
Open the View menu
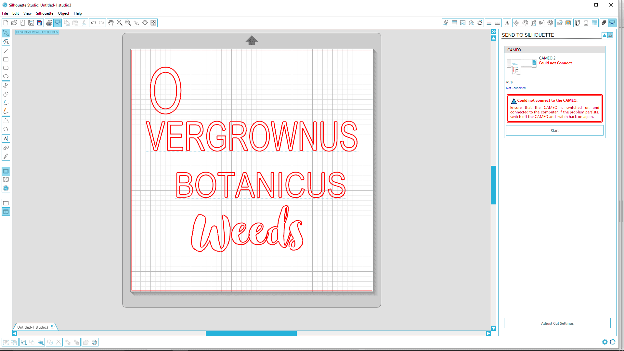point(27,13)
